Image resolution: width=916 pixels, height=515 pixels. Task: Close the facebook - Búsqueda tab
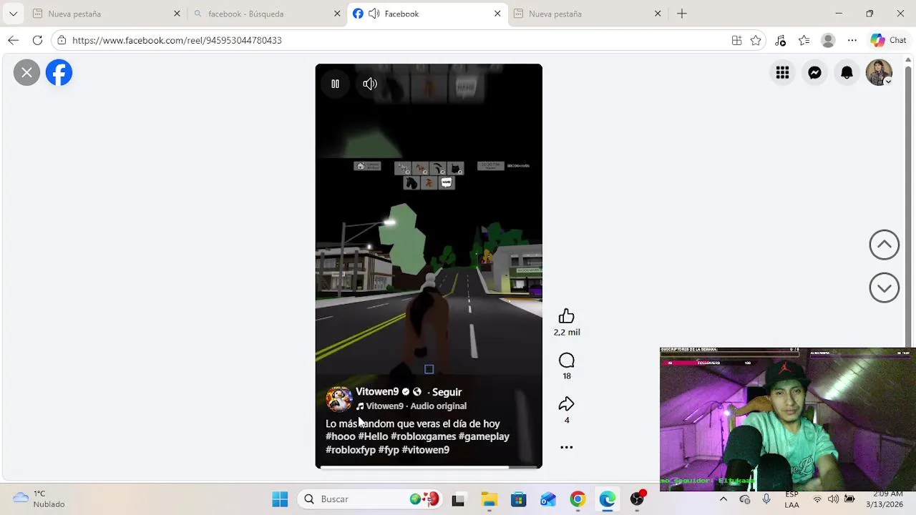coord(337,14)
